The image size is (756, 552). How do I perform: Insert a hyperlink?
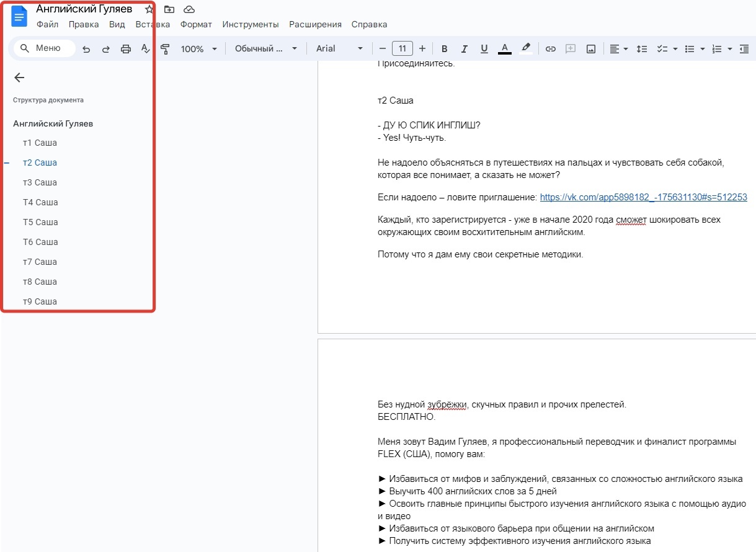pyautogui.click(x=551, y=48)
